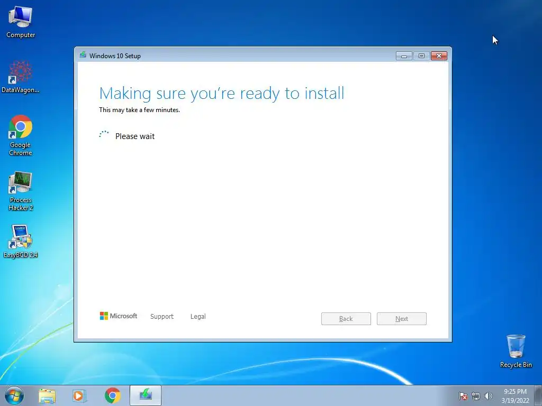Open the volume speaker tray icon
The width and height of the screenshot is (542, 406).
pos(488,396)
